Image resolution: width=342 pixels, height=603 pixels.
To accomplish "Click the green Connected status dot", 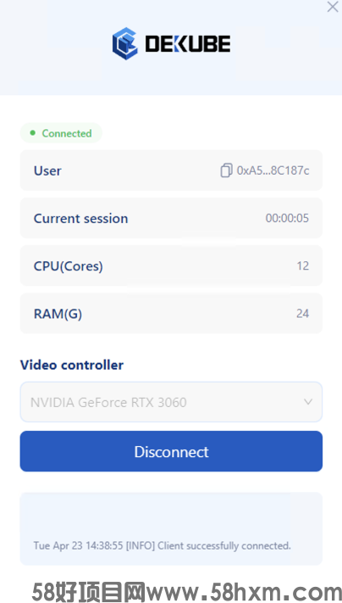I will [33, 133].
